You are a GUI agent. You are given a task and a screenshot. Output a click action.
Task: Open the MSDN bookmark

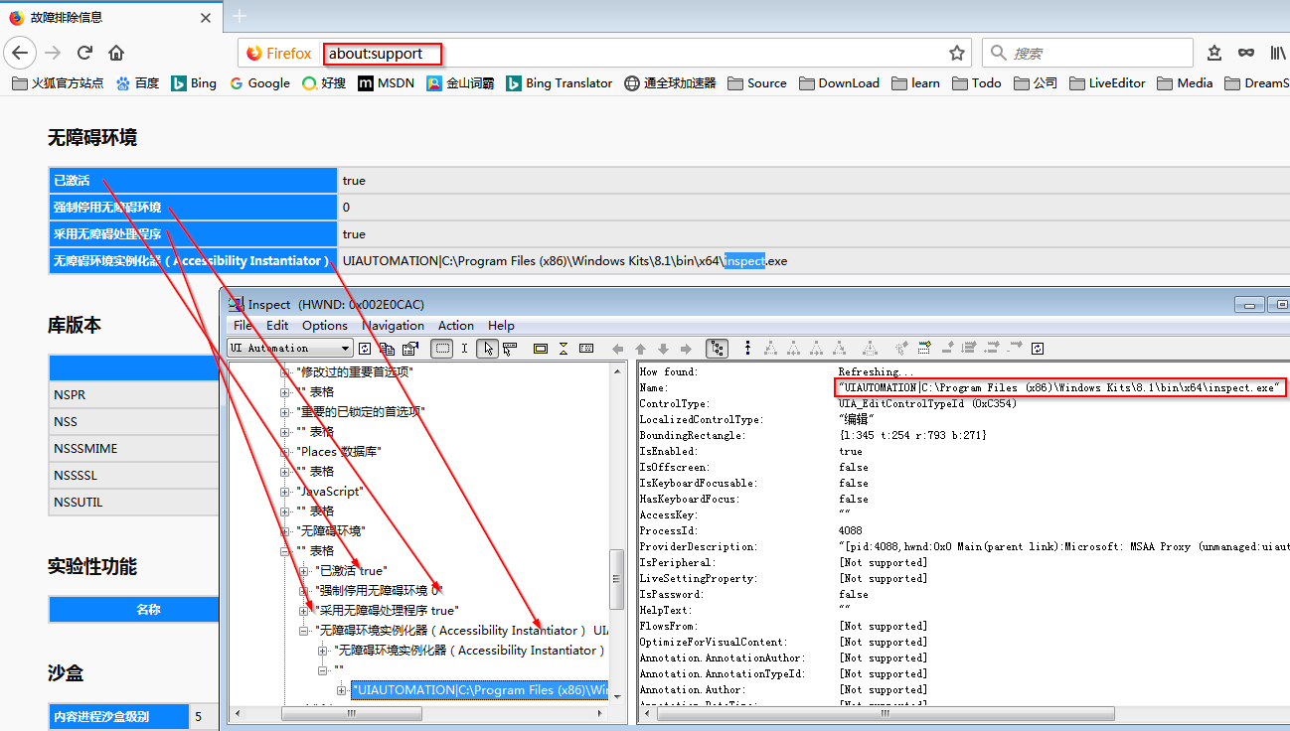(x=386, y=82)
